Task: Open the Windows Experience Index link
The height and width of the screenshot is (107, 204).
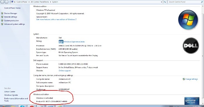Action: [74, 42]
